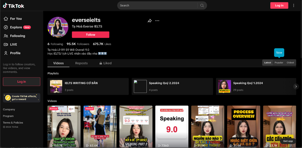Image resolution: width=302 pixels, height=148 pixels.
Task: Click the lock icon on the Liked tab
Action: [x=101, y=63]
